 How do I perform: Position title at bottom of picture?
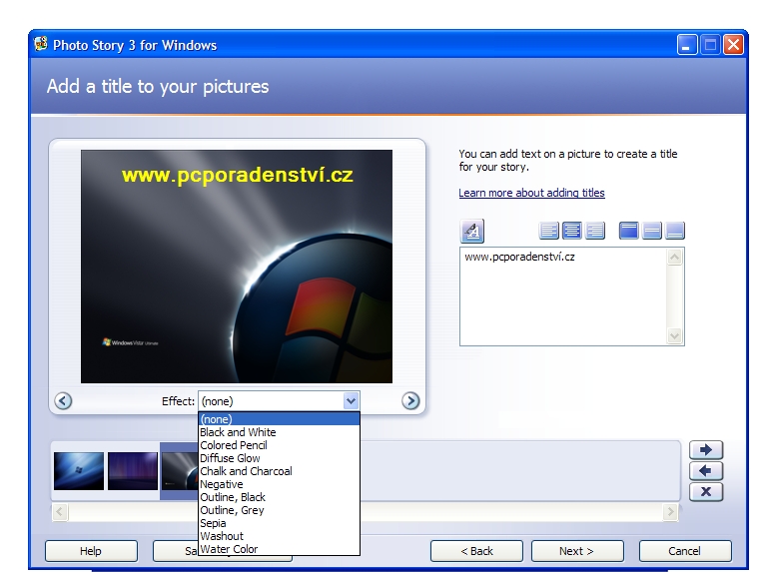pos(675,231)
